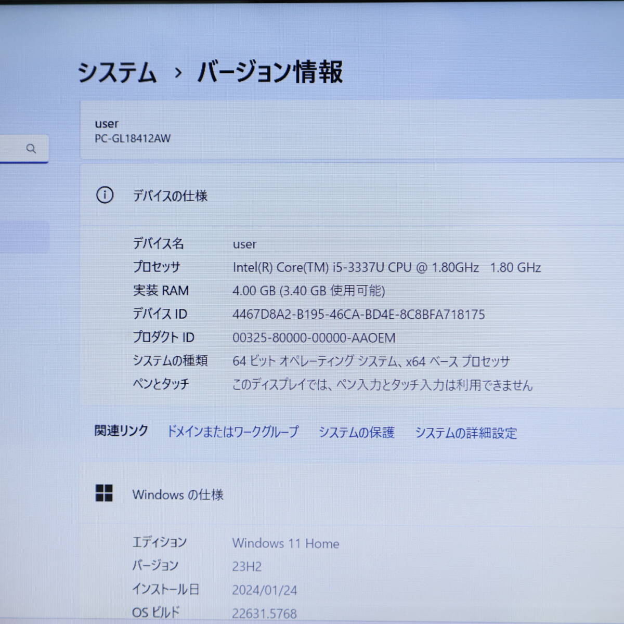This screenshot has width=624, height=624.
Task: Click the システムの種類 label
Action: click(x=170, y=360)
